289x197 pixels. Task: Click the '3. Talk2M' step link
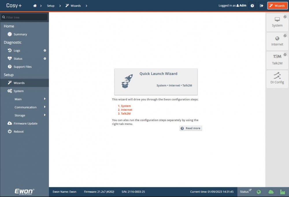[124, 113]
